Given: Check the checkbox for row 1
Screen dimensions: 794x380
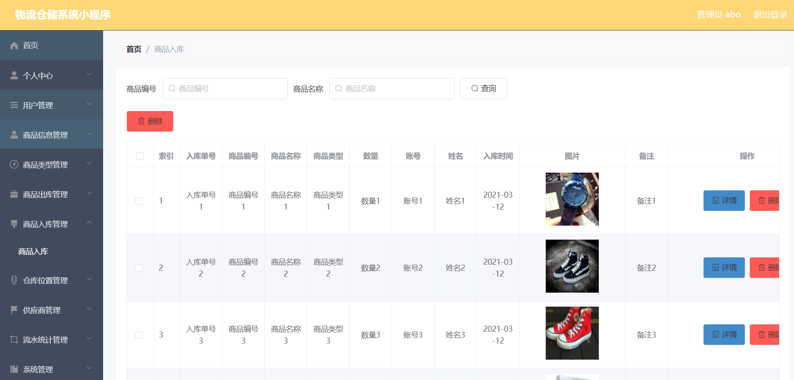Looking at the screenshot, I should click(x=139, y=201).
